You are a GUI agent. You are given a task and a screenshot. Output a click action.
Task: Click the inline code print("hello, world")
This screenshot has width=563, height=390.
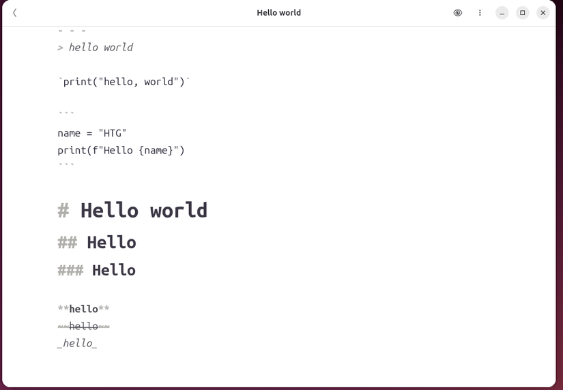[x=124, y=82]
